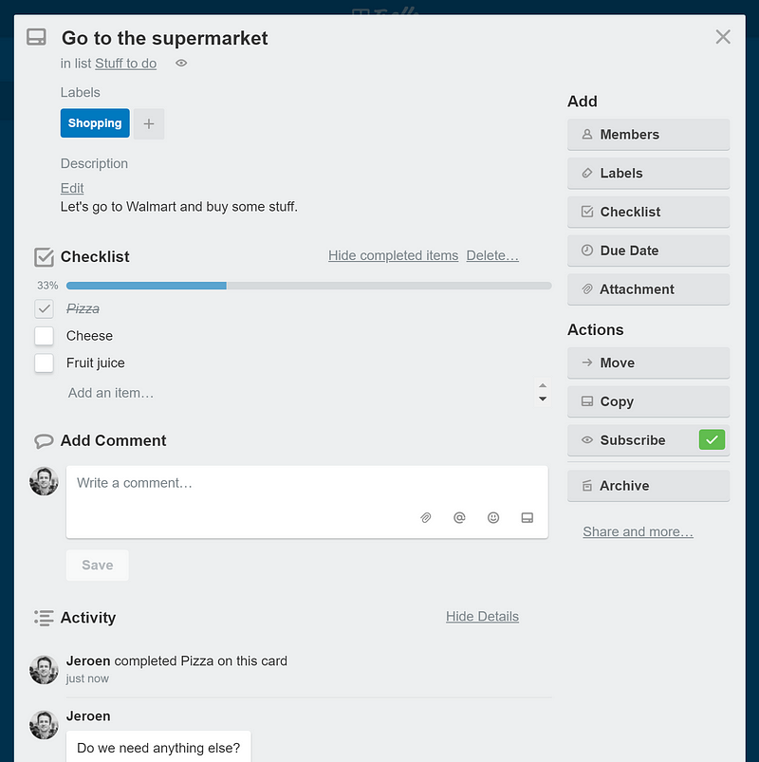This screenshot has width=759, height=762.
Task: Click the Archive button
Action: (x=648, y=486)
